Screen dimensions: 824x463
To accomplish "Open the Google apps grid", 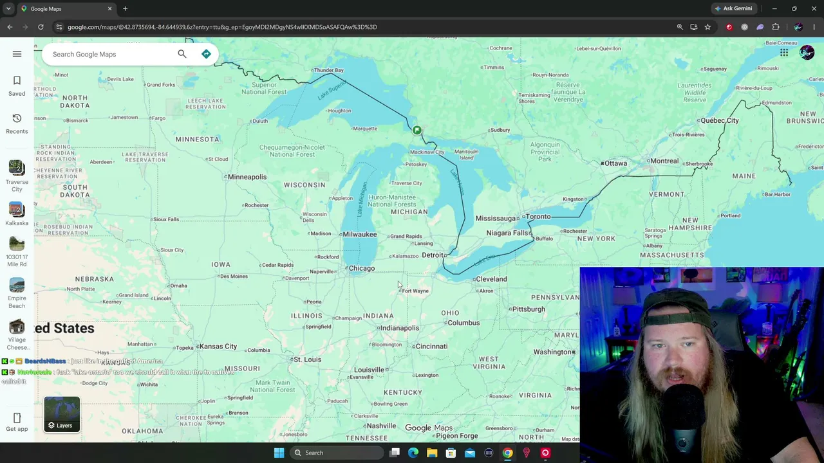I will [x=784, y=53].
